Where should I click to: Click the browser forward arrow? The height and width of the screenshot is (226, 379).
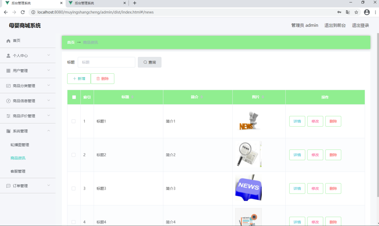coord(14,12)
